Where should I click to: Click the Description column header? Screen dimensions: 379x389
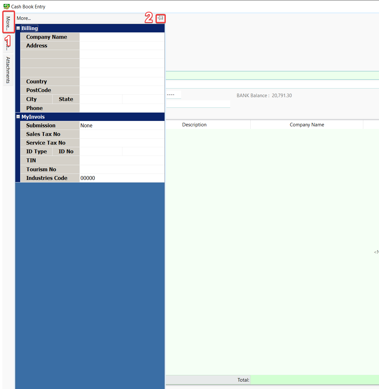tap(194, 125)
